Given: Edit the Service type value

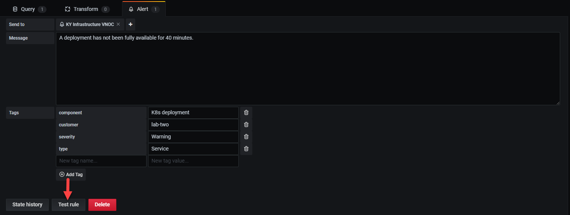Looking at the screenshot, I should pyautogui.click(x=193, y=149).
